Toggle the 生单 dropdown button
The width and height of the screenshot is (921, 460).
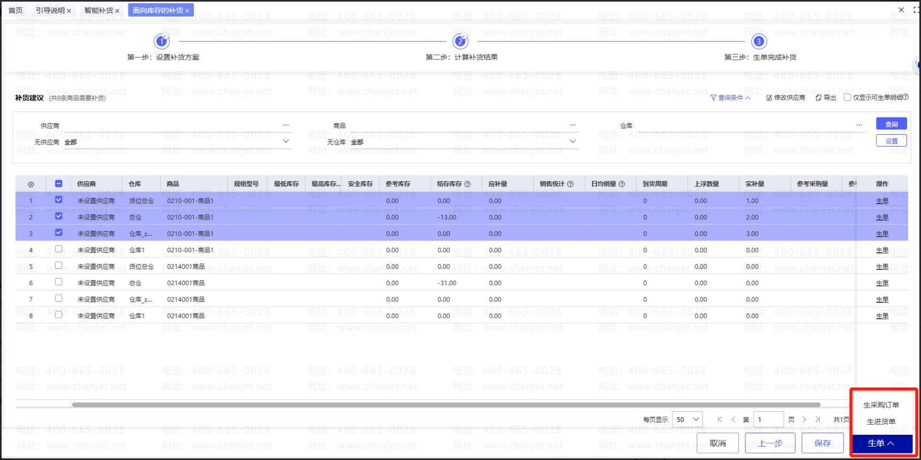[x=882, y=443]
